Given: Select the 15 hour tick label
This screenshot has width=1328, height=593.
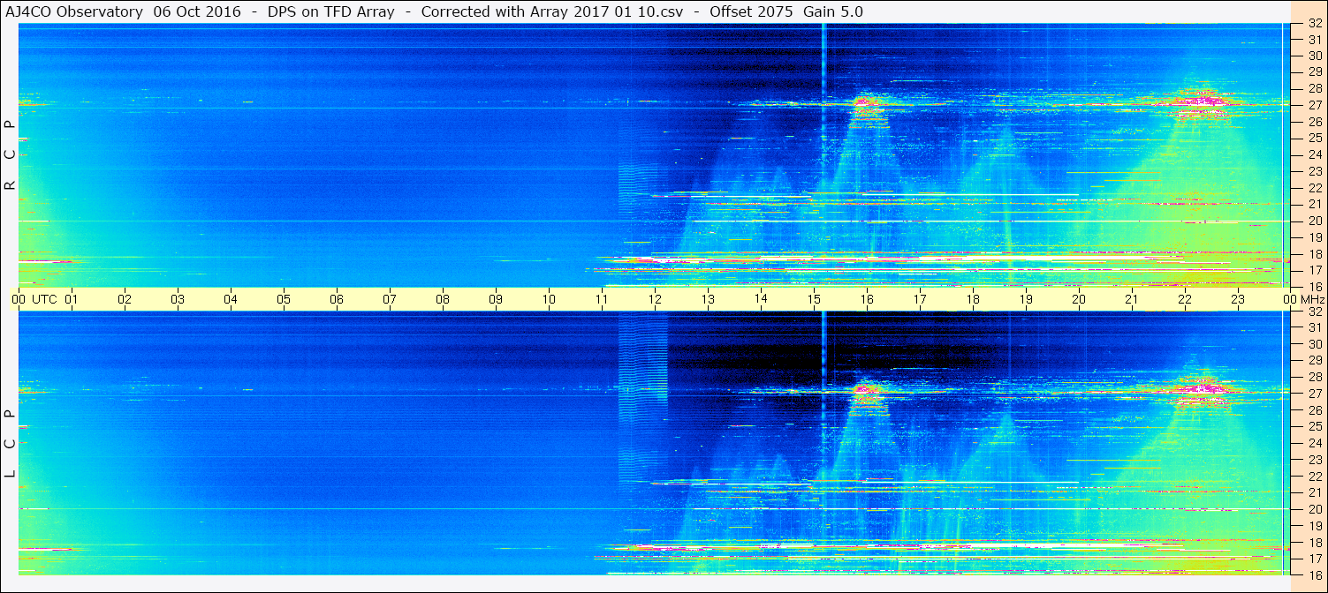Looking at the screenshot, I should (814, 299).
